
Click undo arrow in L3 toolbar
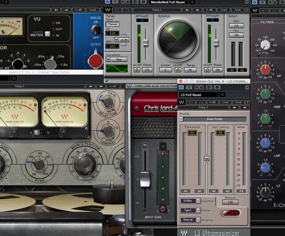[191, 102]
